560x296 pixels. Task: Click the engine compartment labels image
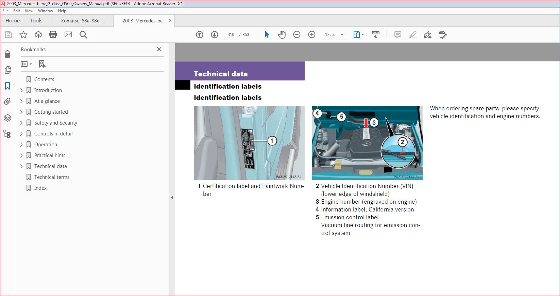pyautogui.click(x=367, y=143)
